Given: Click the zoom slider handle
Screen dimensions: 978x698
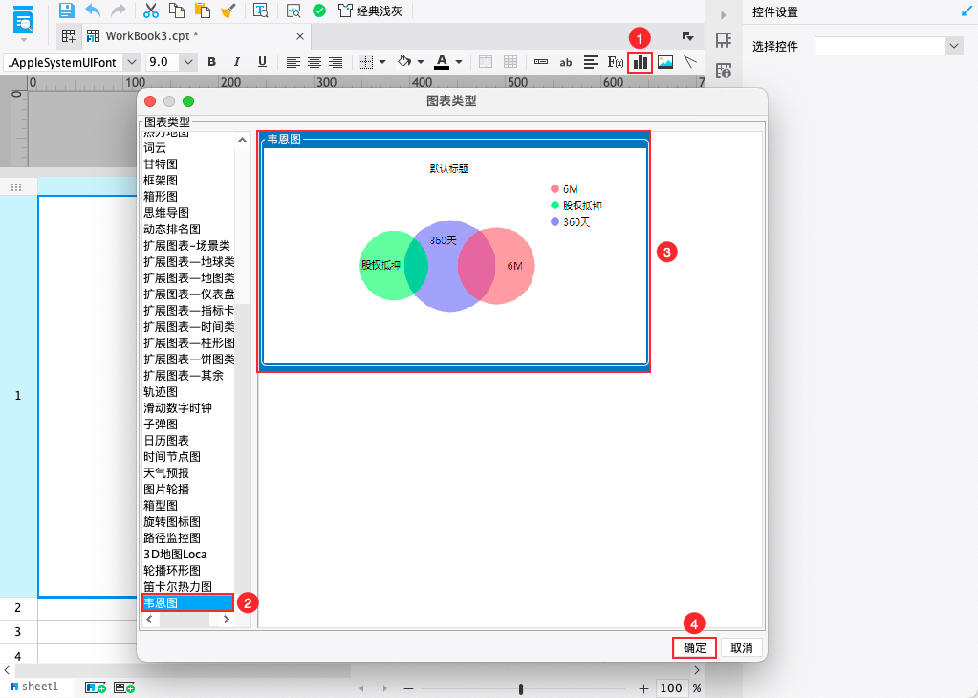Looking at the screenshot, I should tap(521, 688).
